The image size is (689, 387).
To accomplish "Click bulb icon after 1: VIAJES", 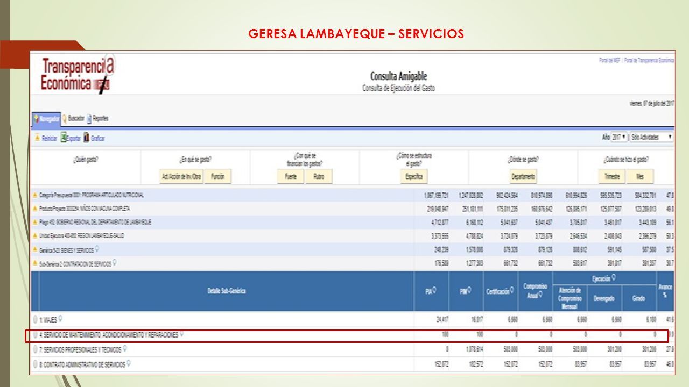I will [61, 319].
